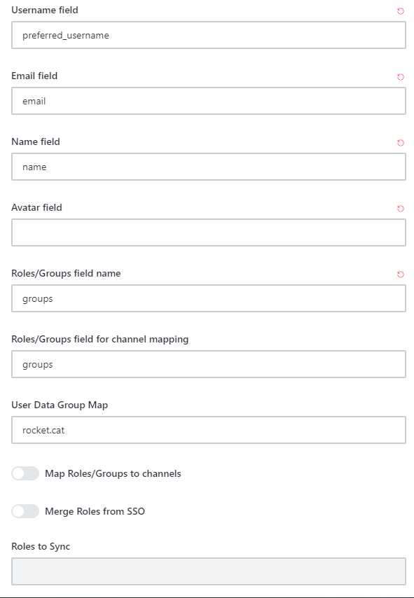Screen dimensions: 414x598
Task: Reset the Roles/Groups field name setting
Action: point(400,274)
